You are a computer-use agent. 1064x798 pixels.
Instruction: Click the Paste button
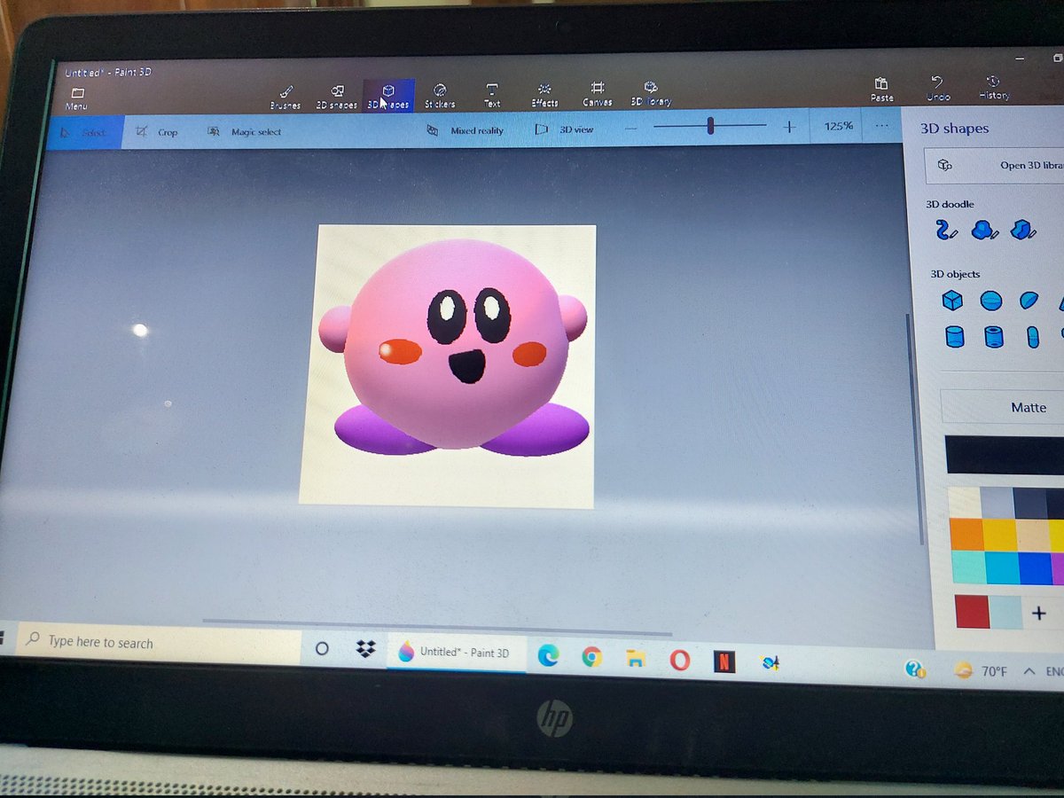point(882,89)
